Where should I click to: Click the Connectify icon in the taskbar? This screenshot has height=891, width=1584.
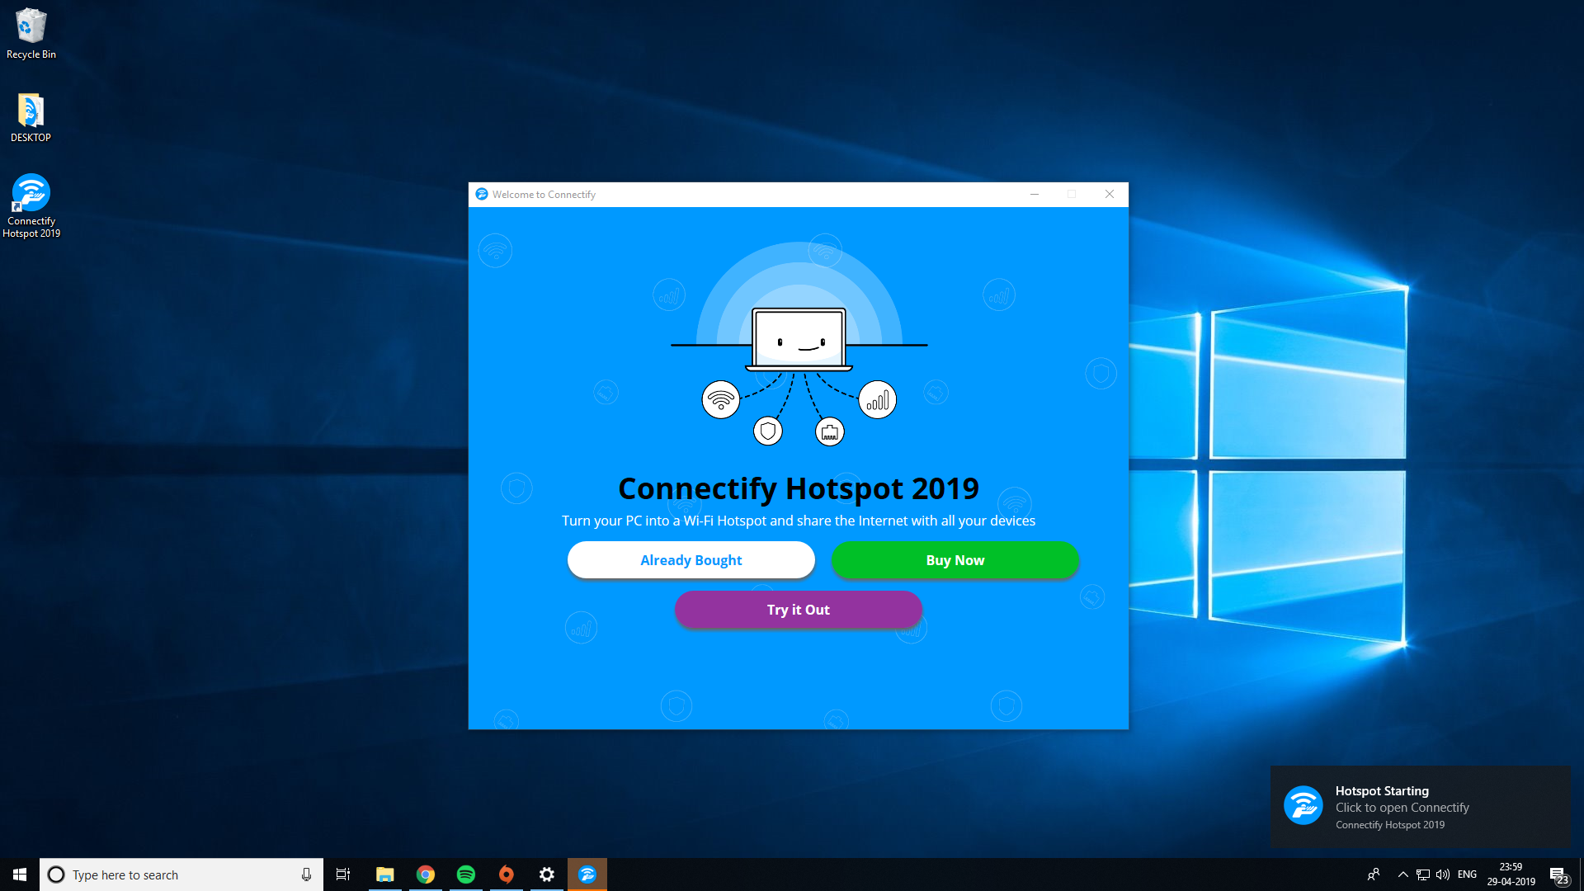coord(587,874)
